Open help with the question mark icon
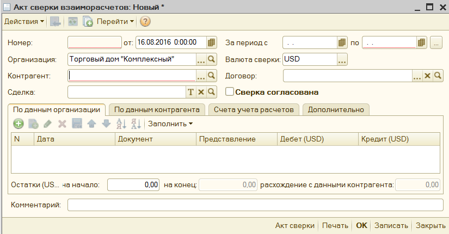Screen dimensions: 449x234 coord(145,22)
